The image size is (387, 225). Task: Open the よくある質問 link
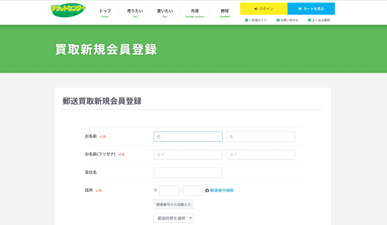tap(321, 20)
